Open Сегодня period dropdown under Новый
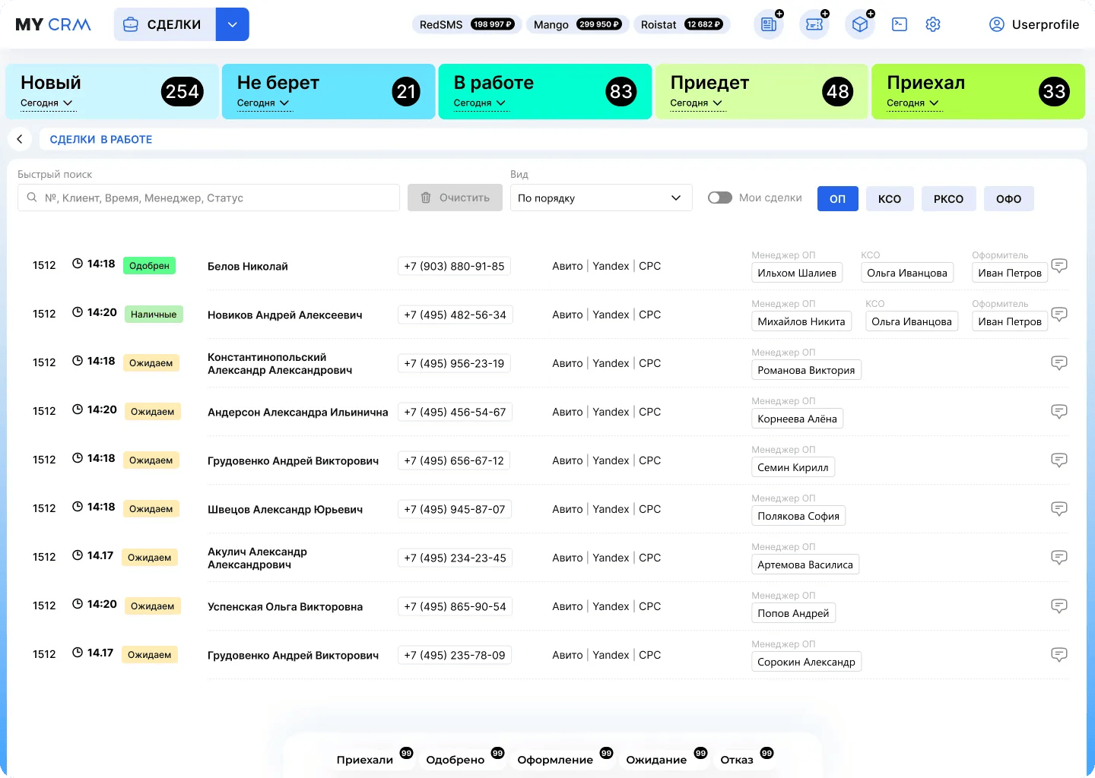 tap(47, 103)
